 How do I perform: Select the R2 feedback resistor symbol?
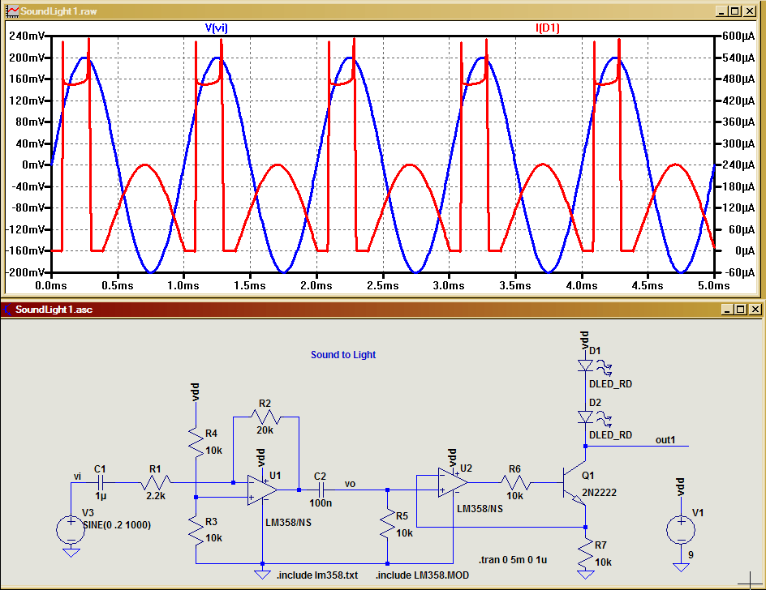coord(265,417)
